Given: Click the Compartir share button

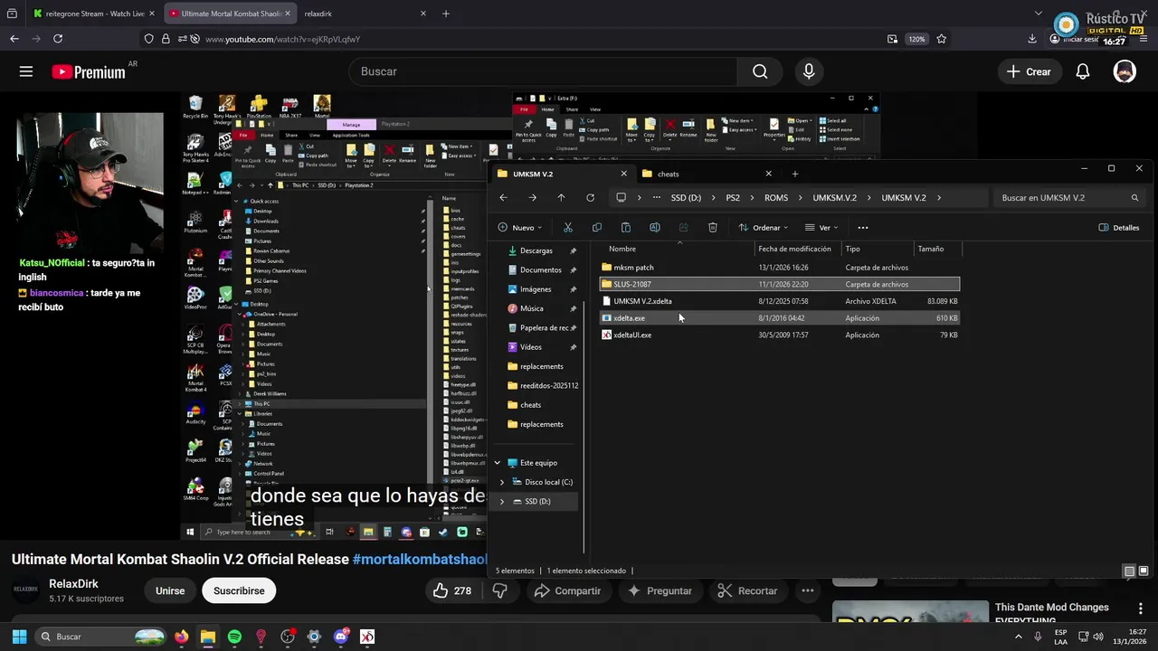Looking at the screenshot, I should 568,590.
